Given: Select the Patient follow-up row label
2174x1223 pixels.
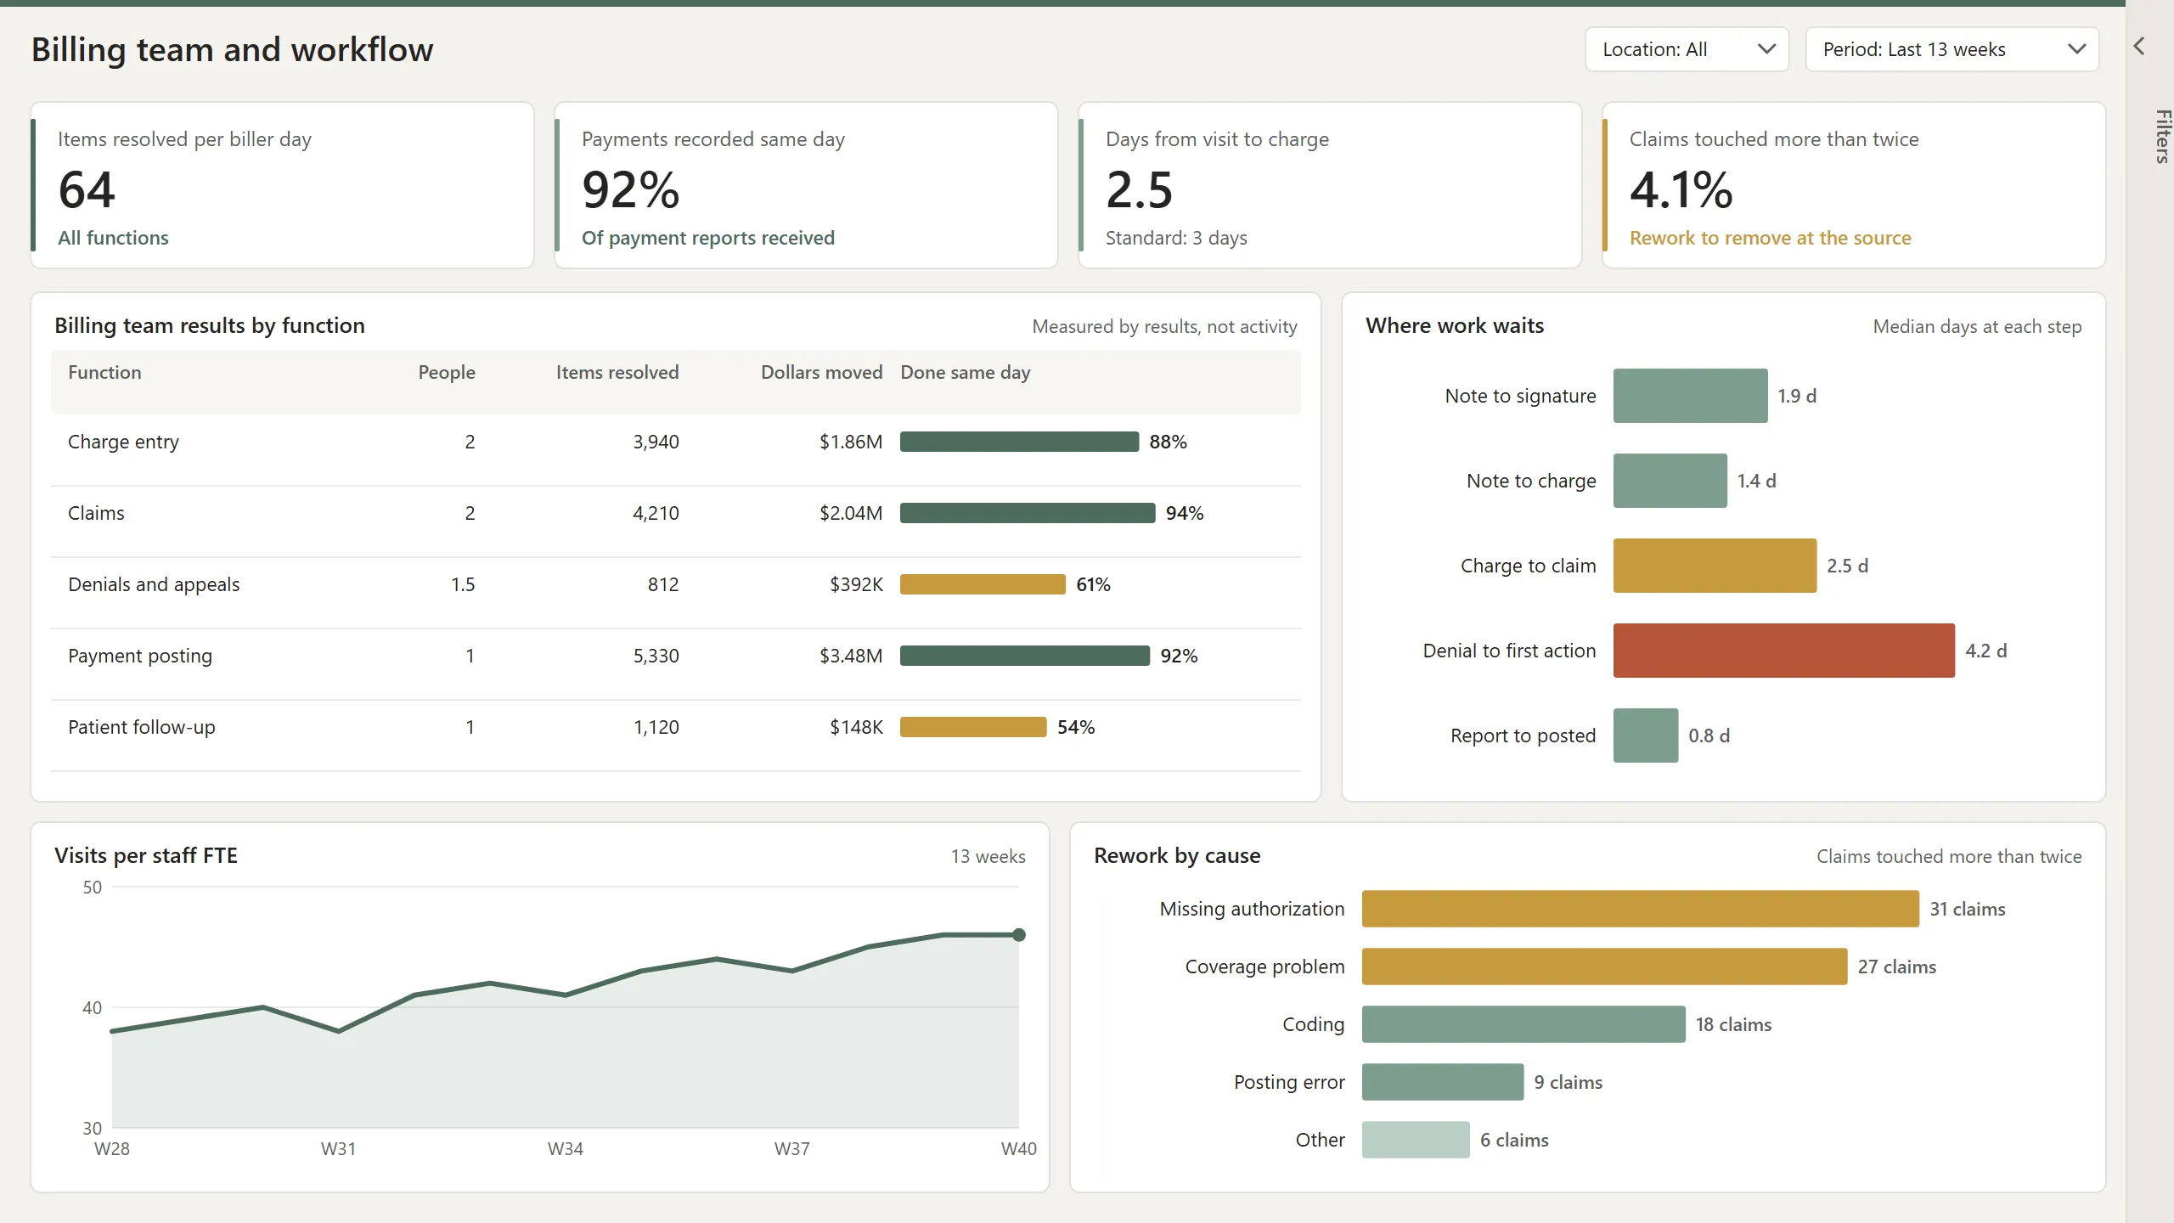Looking at the screenshot, I should tap(142, 727).
